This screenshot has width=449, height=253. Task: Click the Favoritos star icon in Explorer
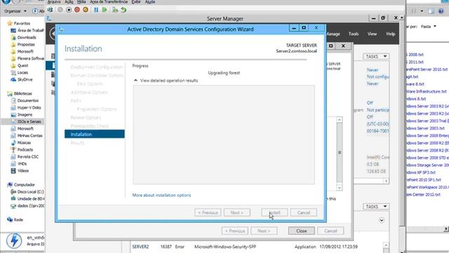click(10, 23)
